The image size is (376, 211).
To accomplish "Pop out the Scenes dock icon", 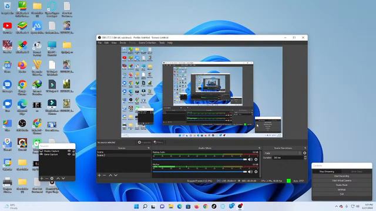I will tap(149, 148).
